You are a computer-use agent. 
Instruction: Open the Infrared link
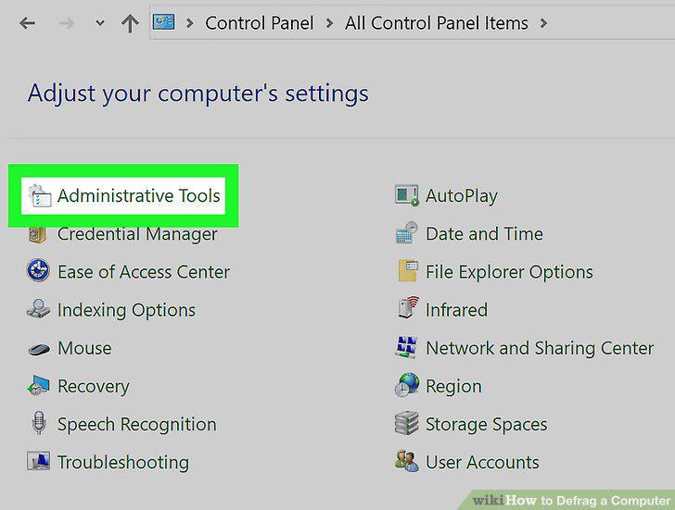pyautogui.click(x=456, y=310)
